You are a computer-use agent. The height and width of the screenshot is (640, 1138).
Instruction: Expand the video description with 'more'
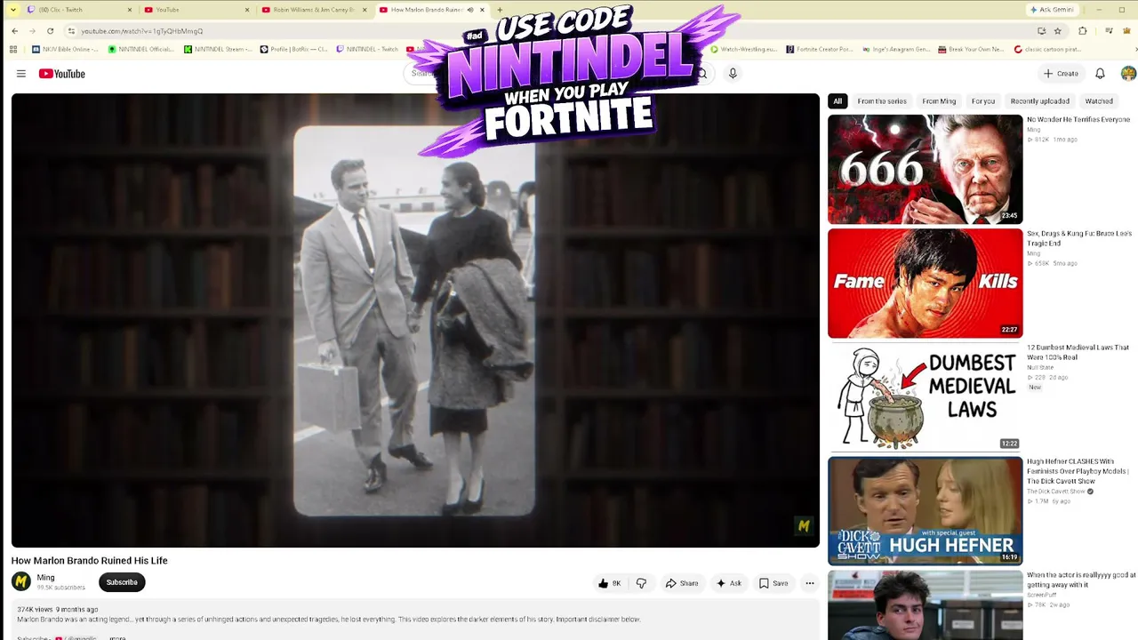(116, 636)
